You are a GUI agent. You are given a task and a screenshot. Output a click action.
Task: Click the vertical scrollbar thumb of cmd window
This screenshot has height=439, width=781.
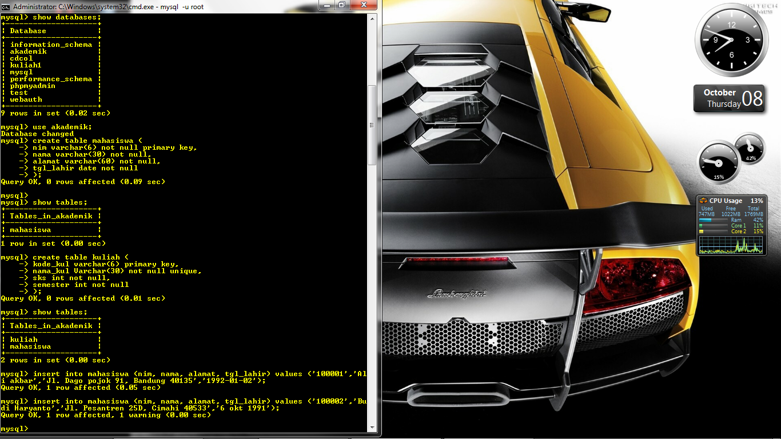tap(372, 125)
